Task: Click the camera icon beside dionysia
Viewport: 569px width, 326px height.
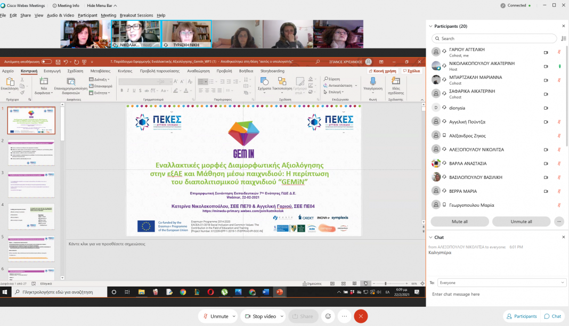Action: click(546, 108)
